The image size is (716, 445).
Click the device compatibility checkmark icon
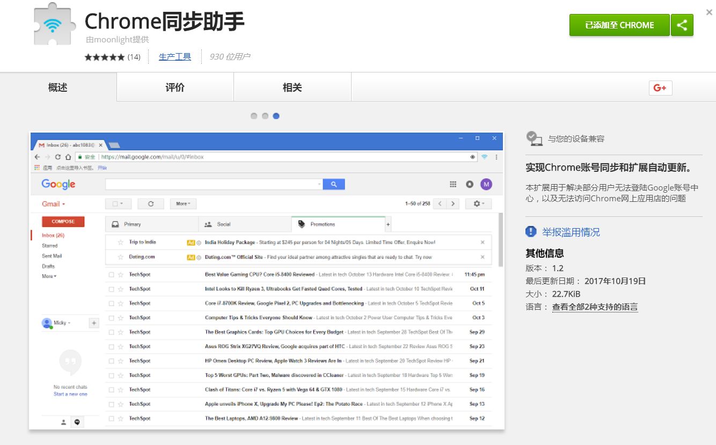(x=534, y=138)
